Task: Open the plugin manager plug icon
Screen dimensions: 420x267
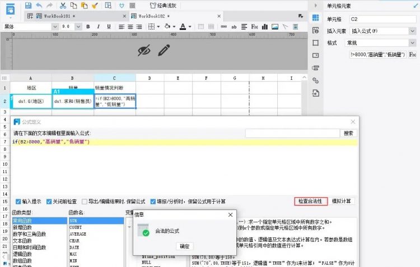Action: tap(122, 5)
